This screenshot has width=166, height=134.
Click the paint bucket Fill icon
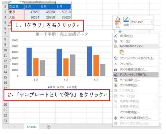[x=117, y=19]
